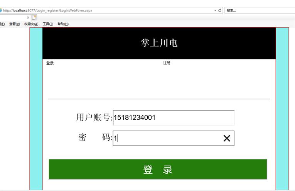Click the 搜索 search box
This screenshot has height=191, width=295.
(x=258, y=10)
